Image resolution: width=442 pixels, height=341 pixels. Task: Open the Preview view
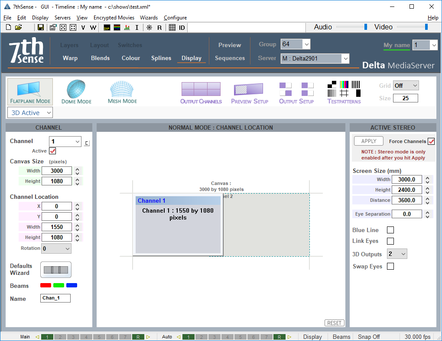tap(230, 45)
